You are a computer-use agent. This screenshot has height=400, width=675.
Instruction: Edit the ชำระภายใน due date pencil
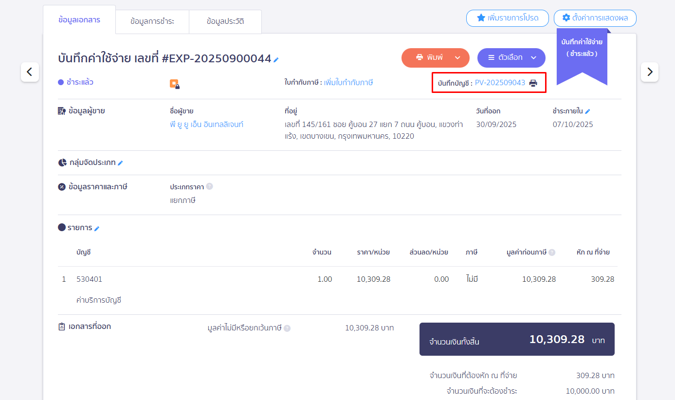click(x=587, y=111)
